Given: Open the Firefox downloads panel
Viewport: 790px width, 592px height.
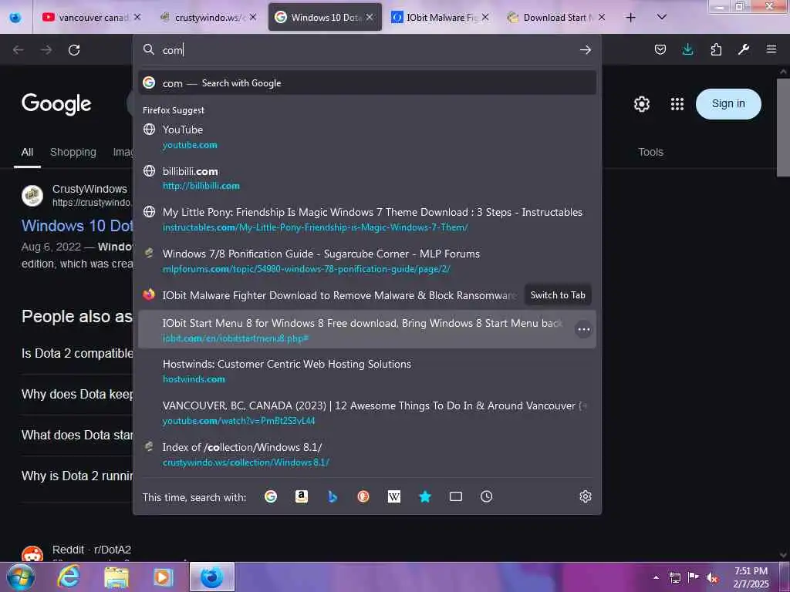Looking at the screenshot, I should (687, 49).
